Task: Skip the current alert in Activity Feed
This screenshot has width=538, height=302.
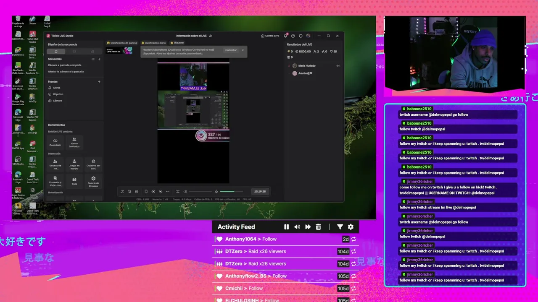Action: pyautogui.click(x=308, y=227)
